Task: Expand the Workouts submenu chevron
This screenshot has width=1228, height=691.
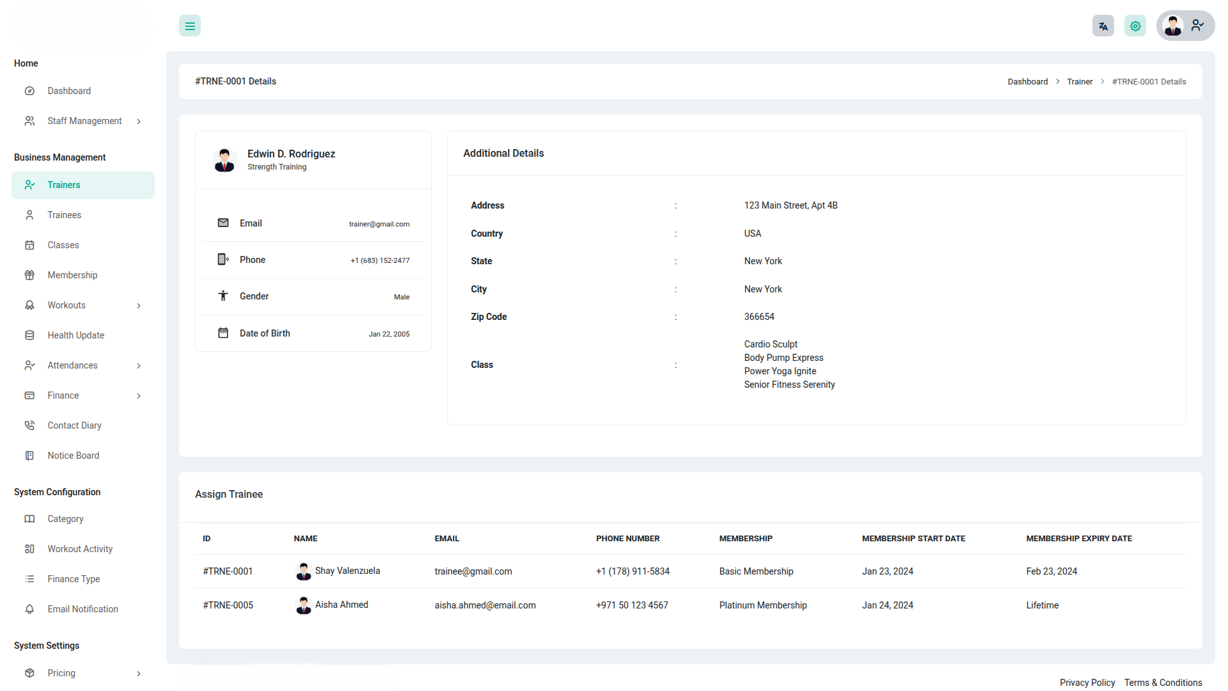Action: point(139,306)
